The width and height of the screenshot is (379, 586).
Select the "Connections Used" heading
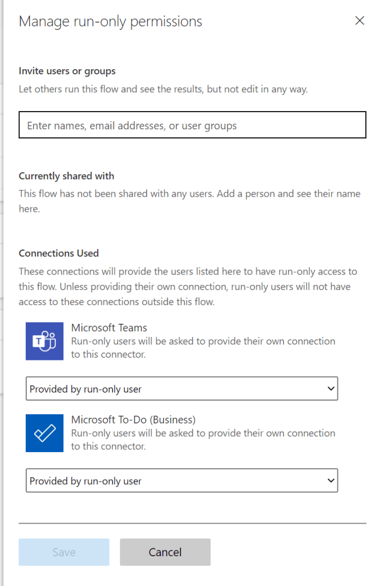pyautogui.click(x=59, y=253)
